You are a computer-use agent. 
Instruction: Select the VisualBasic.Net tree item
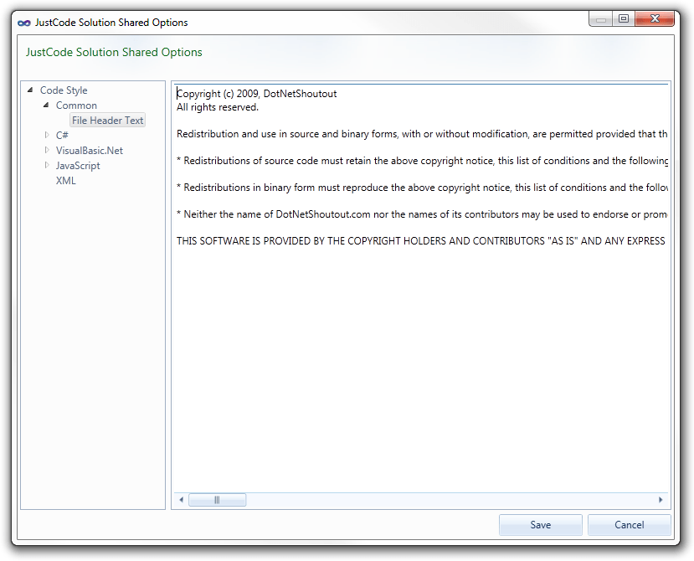click(90, 151)
